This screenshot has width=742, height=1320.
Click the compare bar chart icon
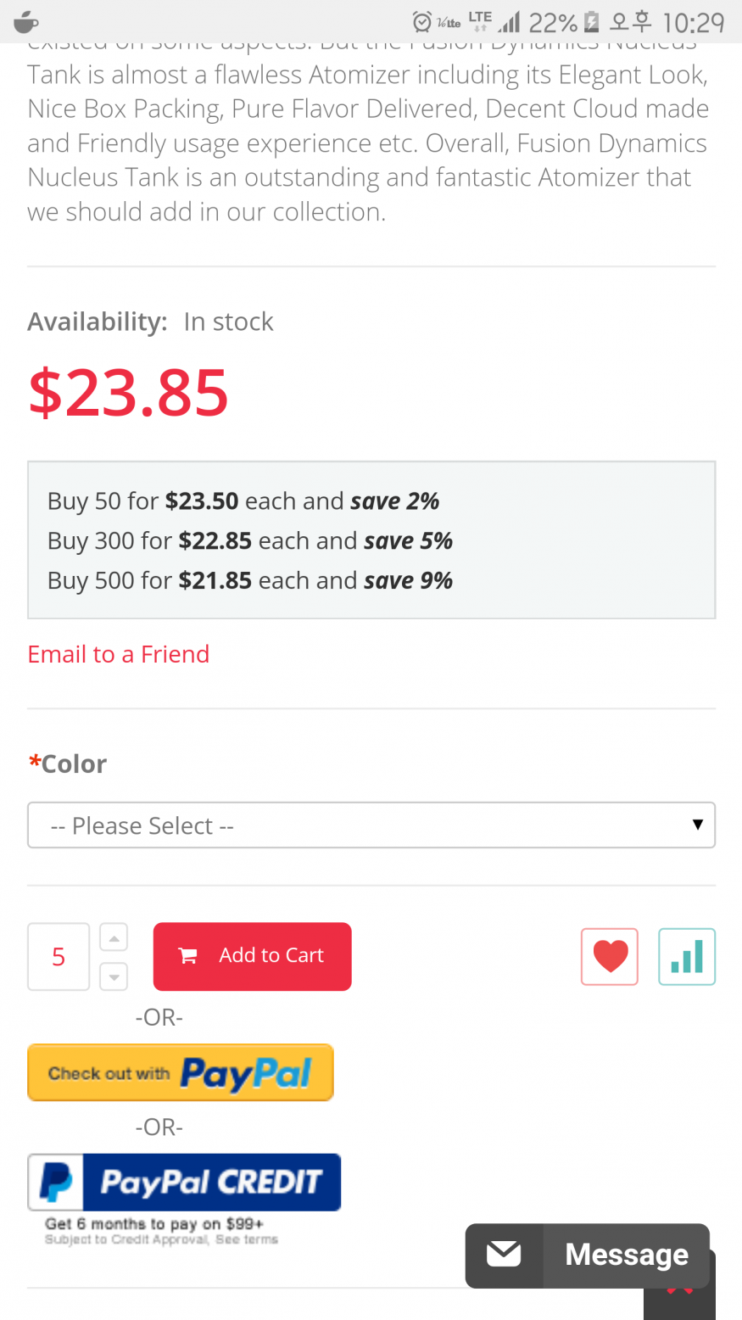pos(686,956)
